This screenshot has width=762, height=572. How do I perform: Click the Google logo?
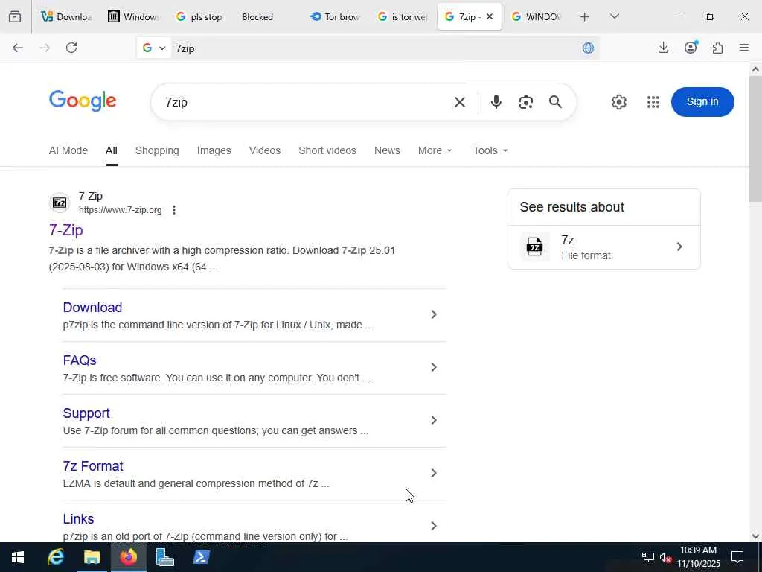[83, 101]
